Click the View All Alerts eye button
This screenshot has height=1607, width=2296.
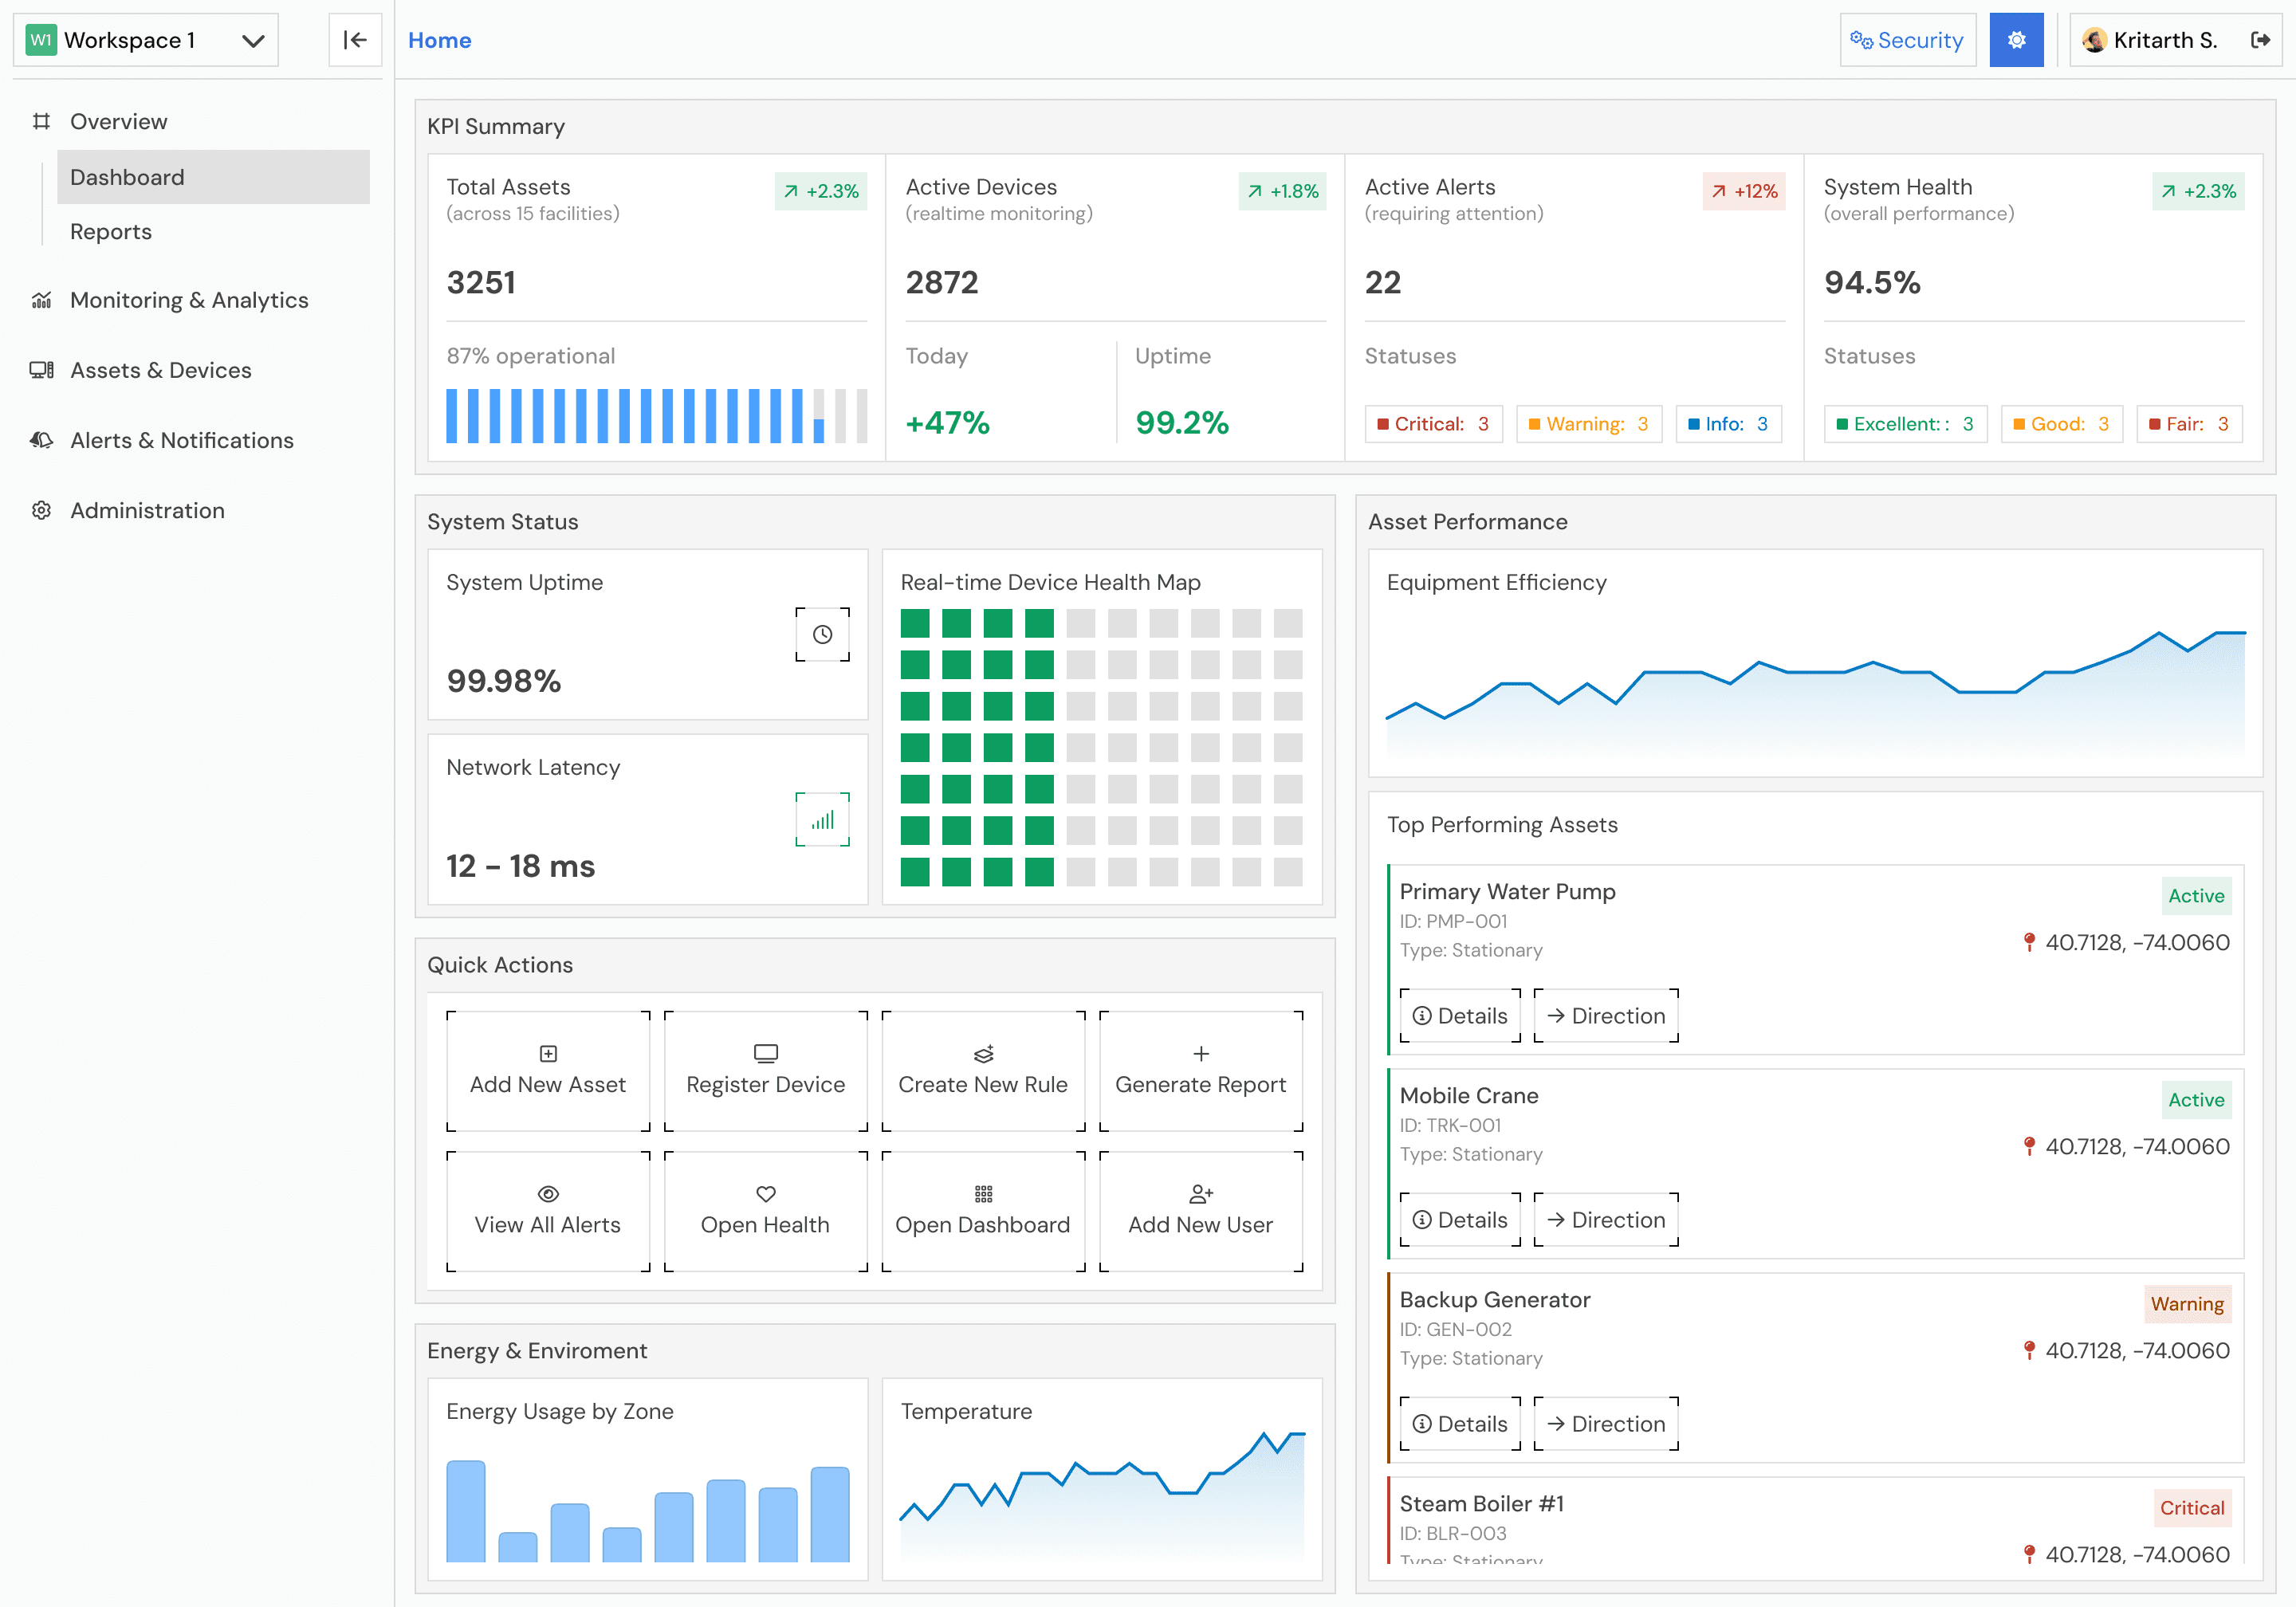(x=547, y=1211)
